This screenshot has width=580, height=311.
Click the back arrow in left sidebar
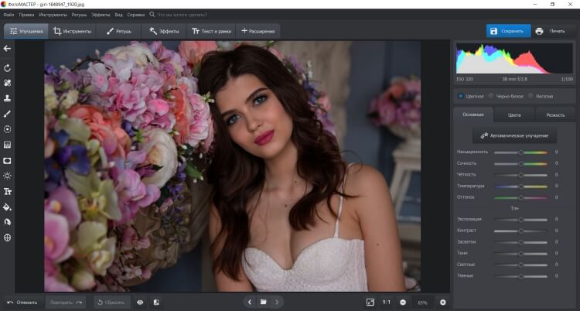(x=7, y=49)
